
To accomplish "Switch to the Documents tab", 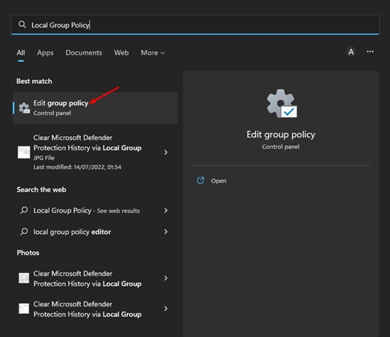I will click(84, 53).
